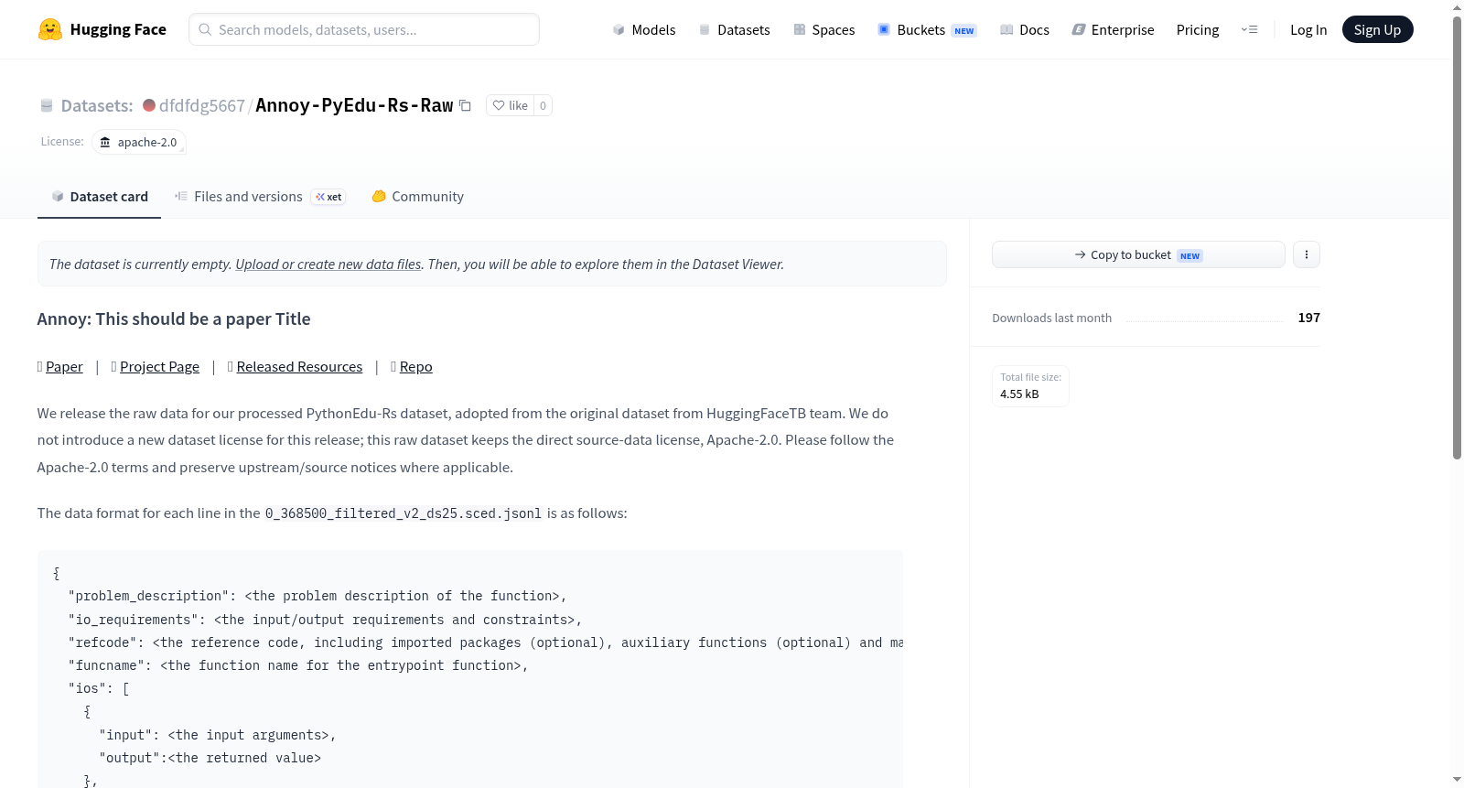The image size is (1464, 788).
Task: Copy dataset name with the copy icon
Action: click(x=465, y=105)
